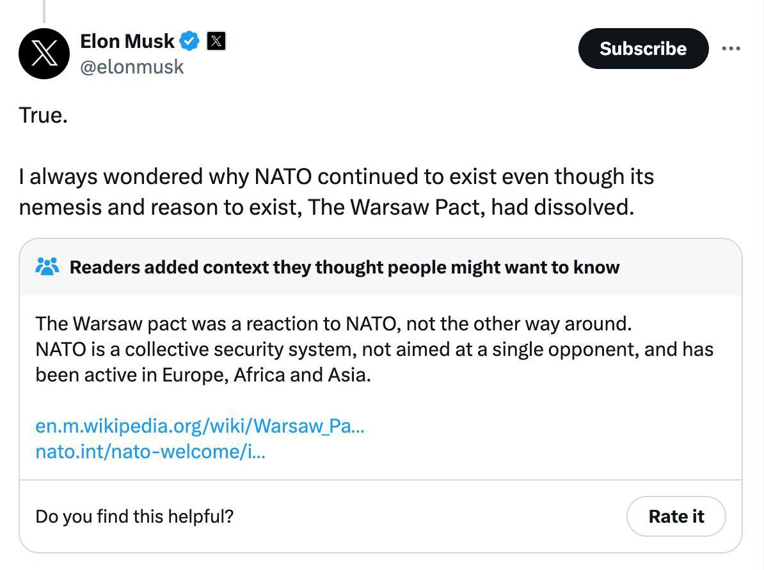Open the Elon Musk display name
The width and height of the screenshot is (764, 570).
(127, 42)
